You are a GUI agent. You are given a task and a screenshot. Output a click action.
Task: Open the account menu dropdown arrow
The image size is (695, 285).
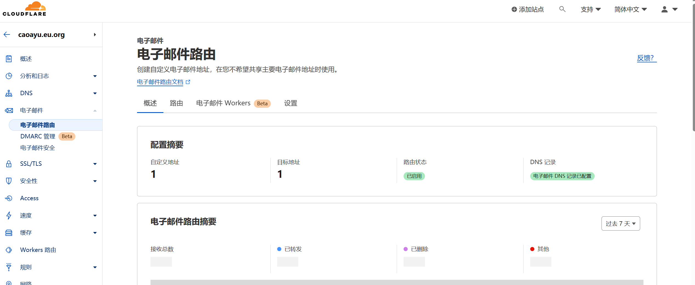click(675, 9)
